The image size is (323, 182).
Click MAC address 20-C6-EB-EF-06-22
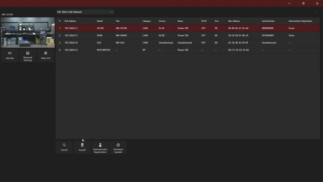click(238, 35)
